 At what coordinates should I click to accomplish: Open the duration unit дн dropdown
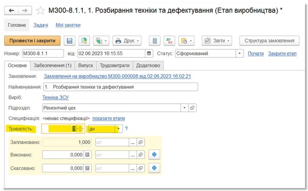coord(117,129)
